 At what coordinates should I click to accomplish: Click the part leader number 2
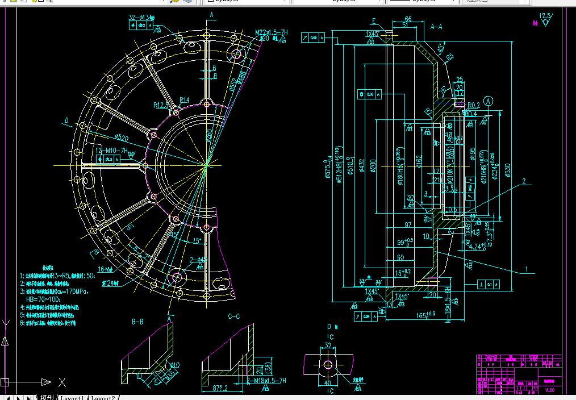point(524,181)
